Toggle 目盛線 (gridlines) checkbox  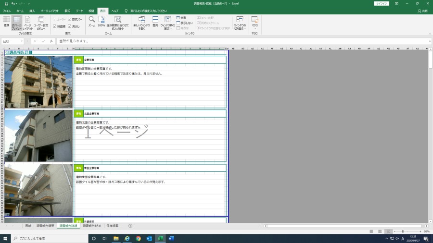click(x=55, y=26)
